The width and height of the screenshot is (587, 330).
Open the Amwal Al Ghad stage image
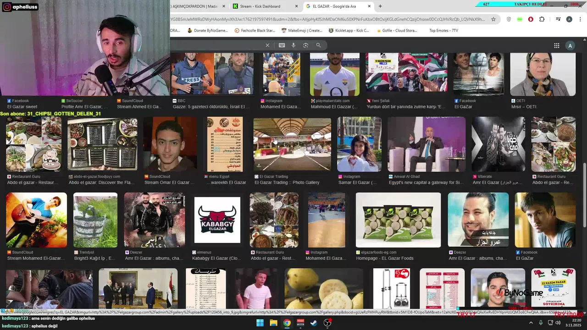coord(426,144)
